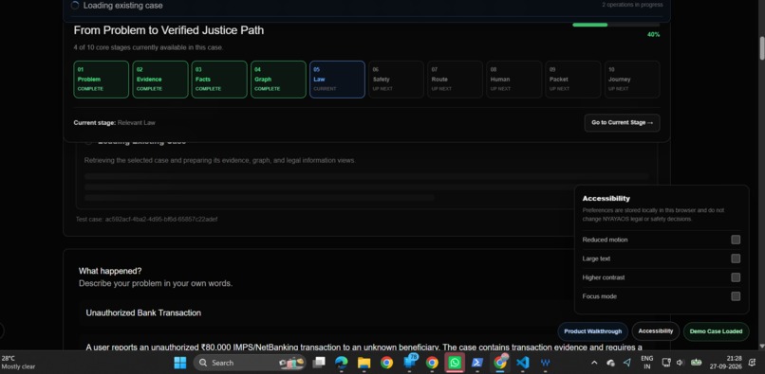Show hidden system tray icons
Image resolution: width=765 pixels, height=374 pixels.
594,363
